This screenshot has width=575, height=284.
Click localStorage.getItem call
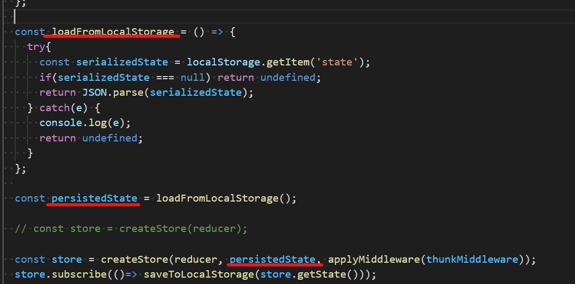coord(248,62)
